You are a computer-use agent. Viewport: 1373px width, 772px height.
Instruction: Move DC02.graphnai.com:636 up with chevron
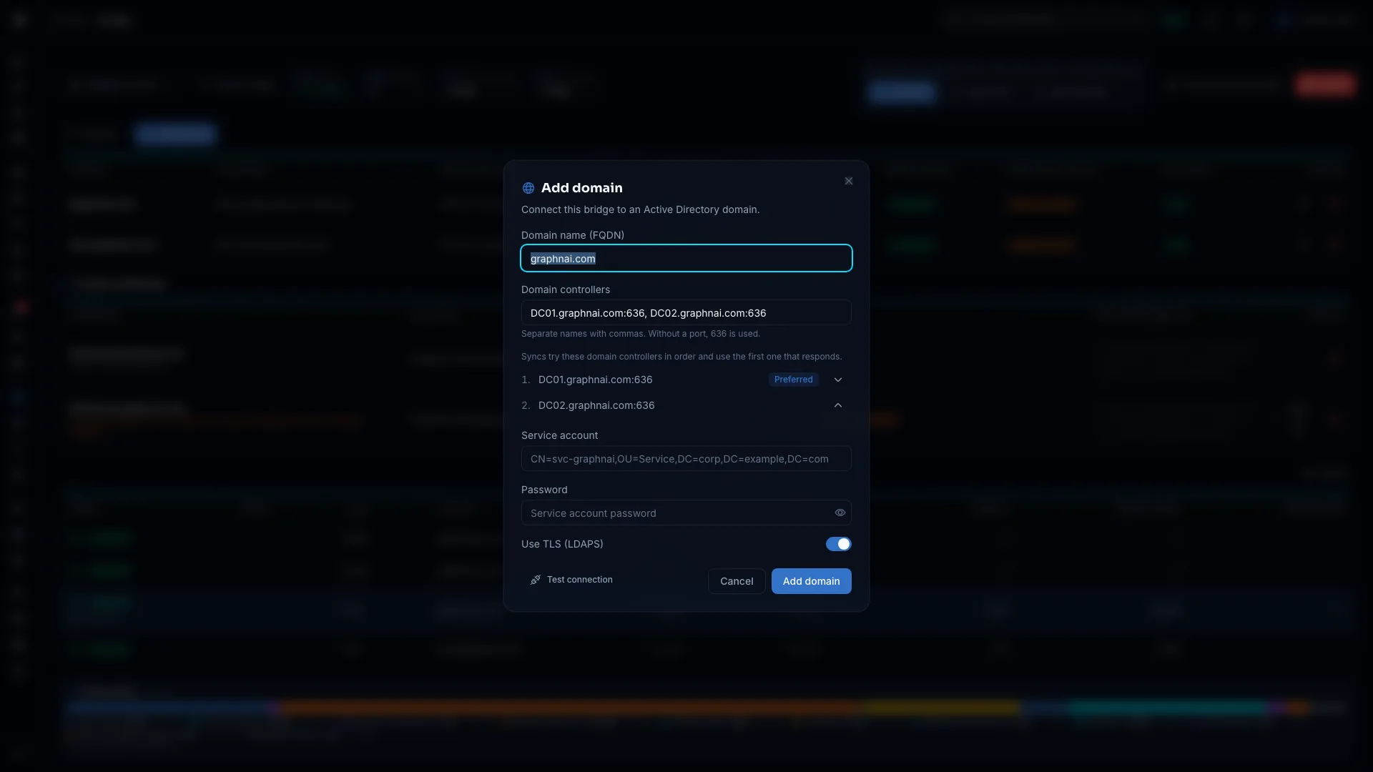pyautogui.click(x=838, y=405)
